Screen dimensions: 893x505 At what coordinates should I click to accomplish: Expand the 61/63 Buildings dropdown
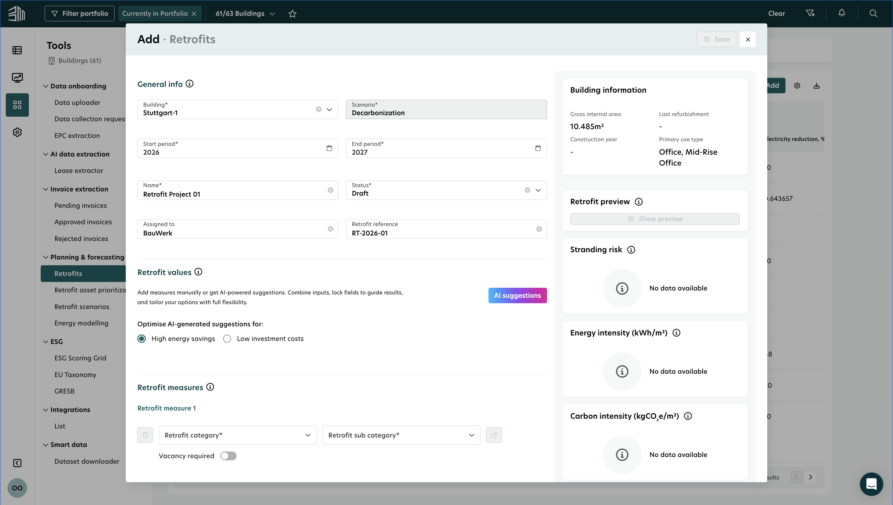pyautogui.click(x=245, y=14)
